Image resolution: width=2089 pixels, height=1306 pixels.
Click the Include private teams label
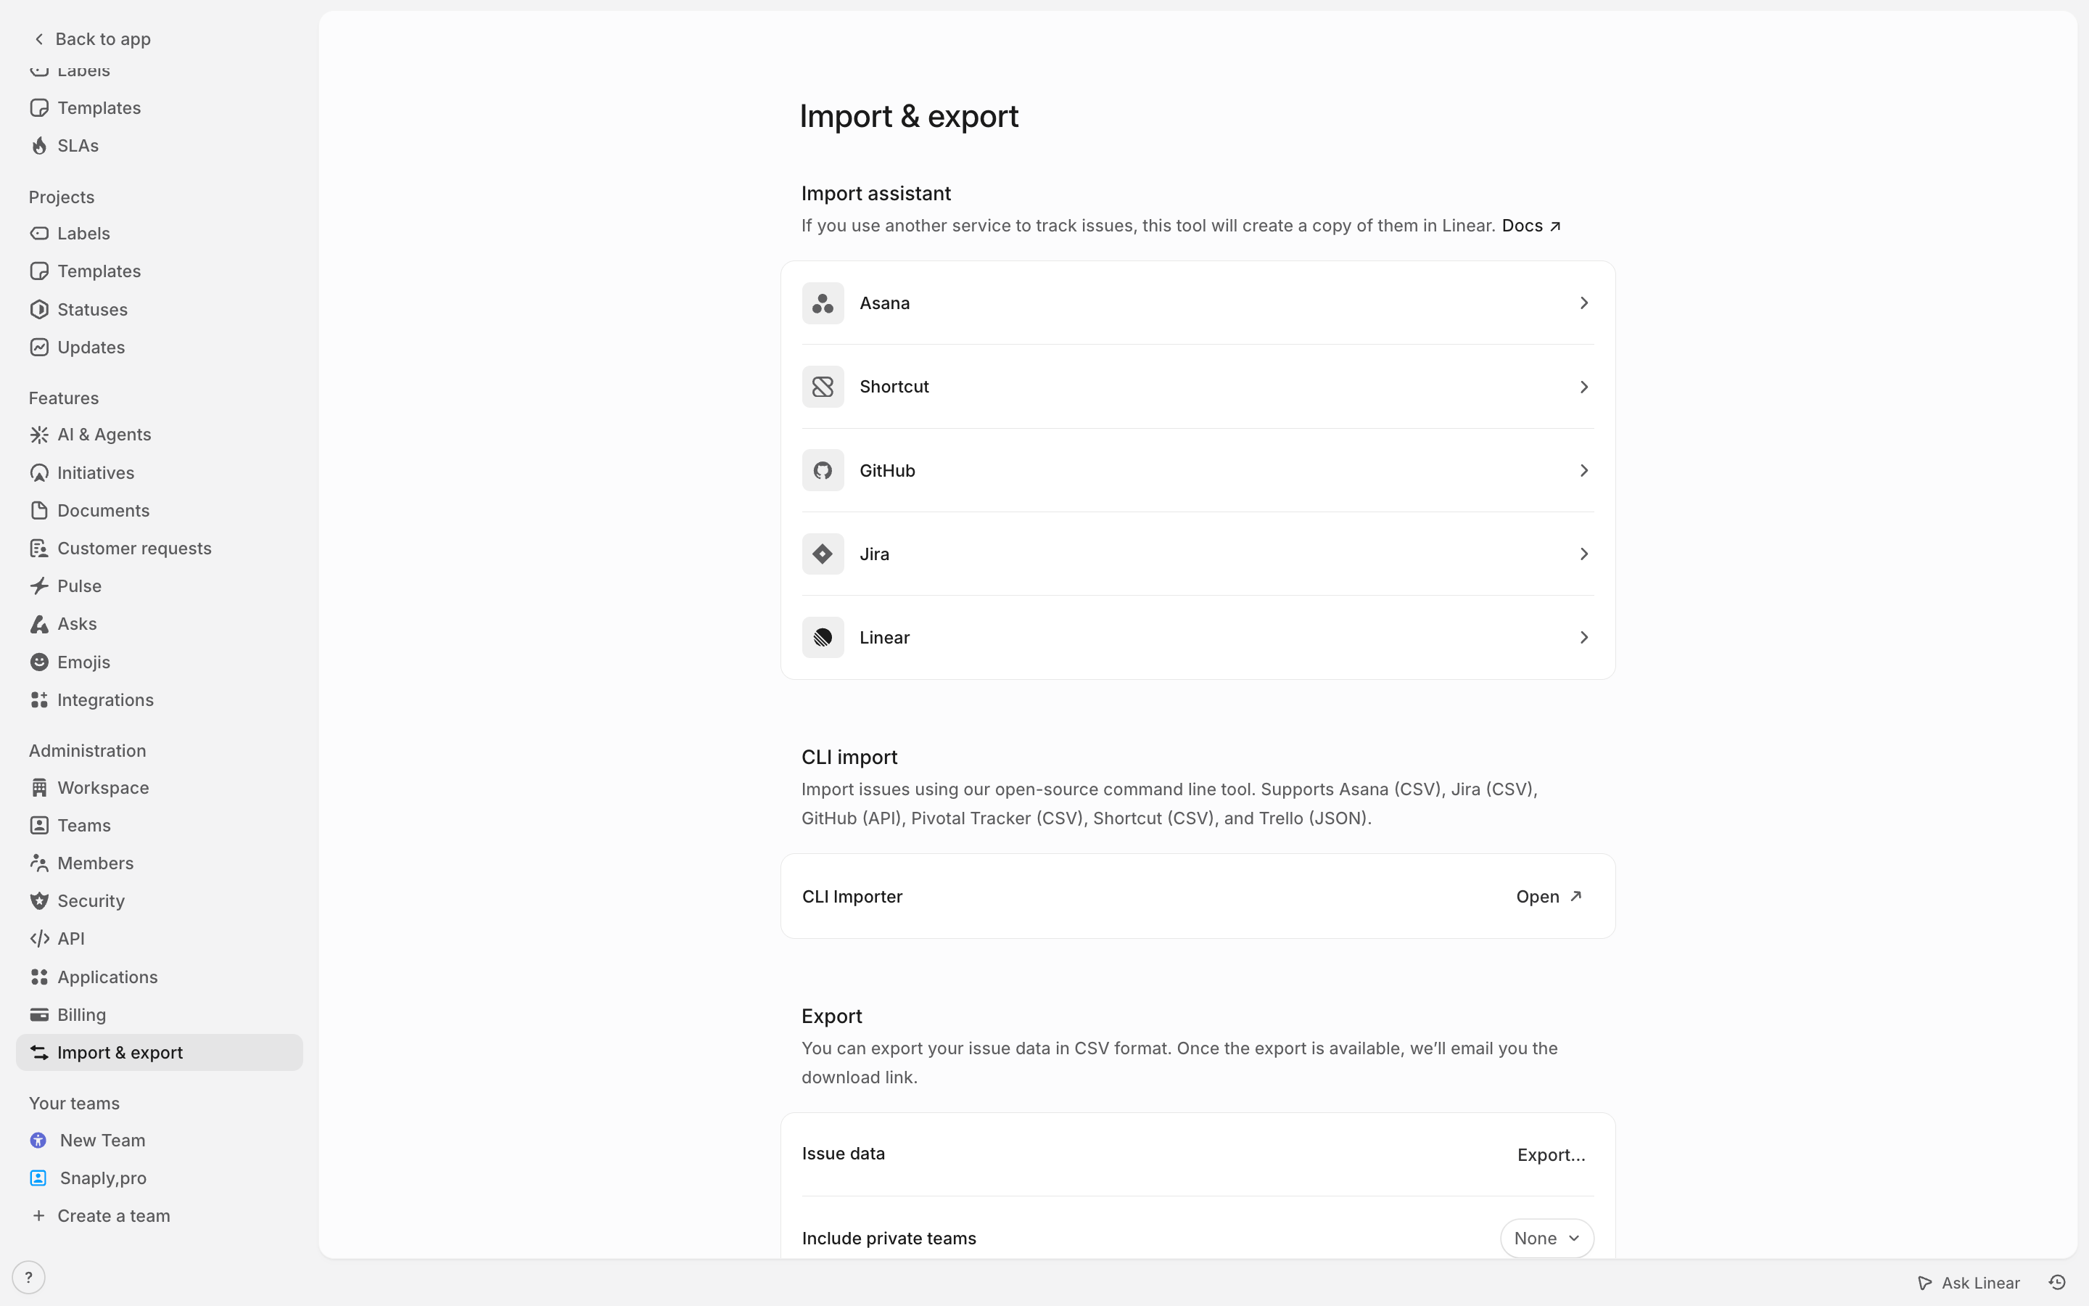[x=889, y=1239]
